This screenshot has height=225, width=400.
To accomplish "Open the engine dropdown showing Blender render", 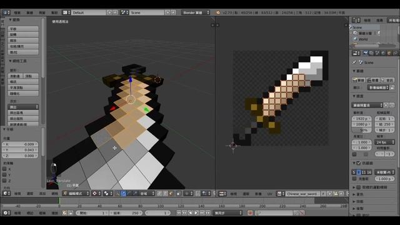I will click(196, 12).
